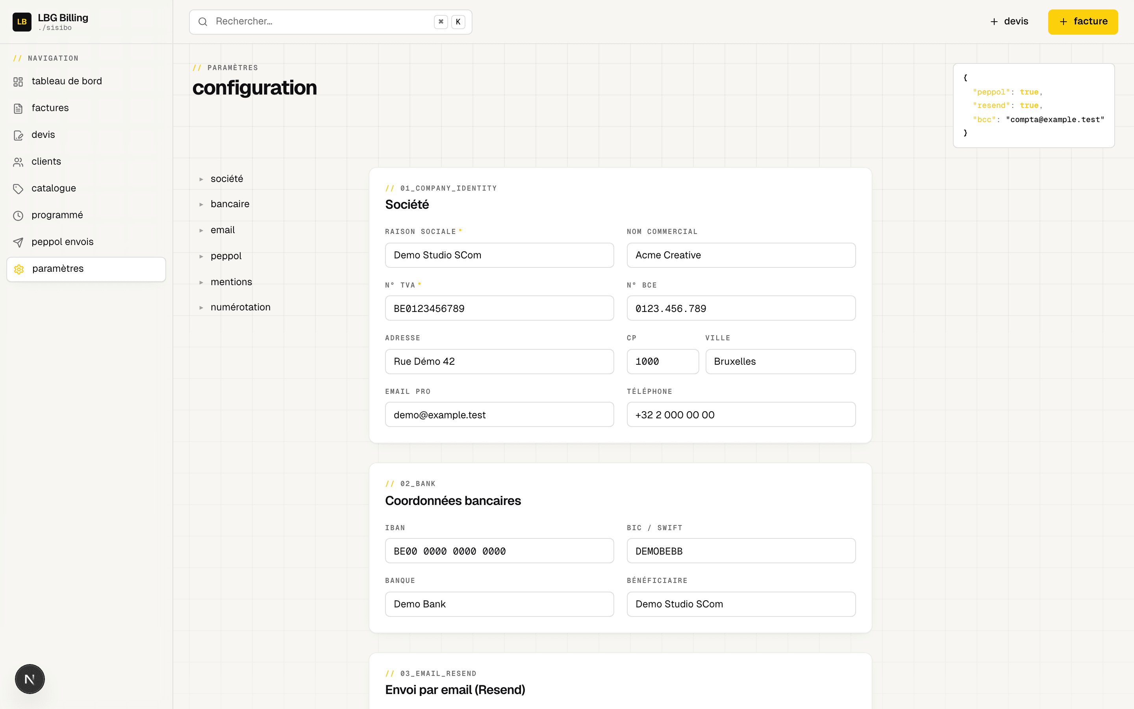Click the programmé clock icon
This screenshot has width=1134, height=709.
pos(18,215)
